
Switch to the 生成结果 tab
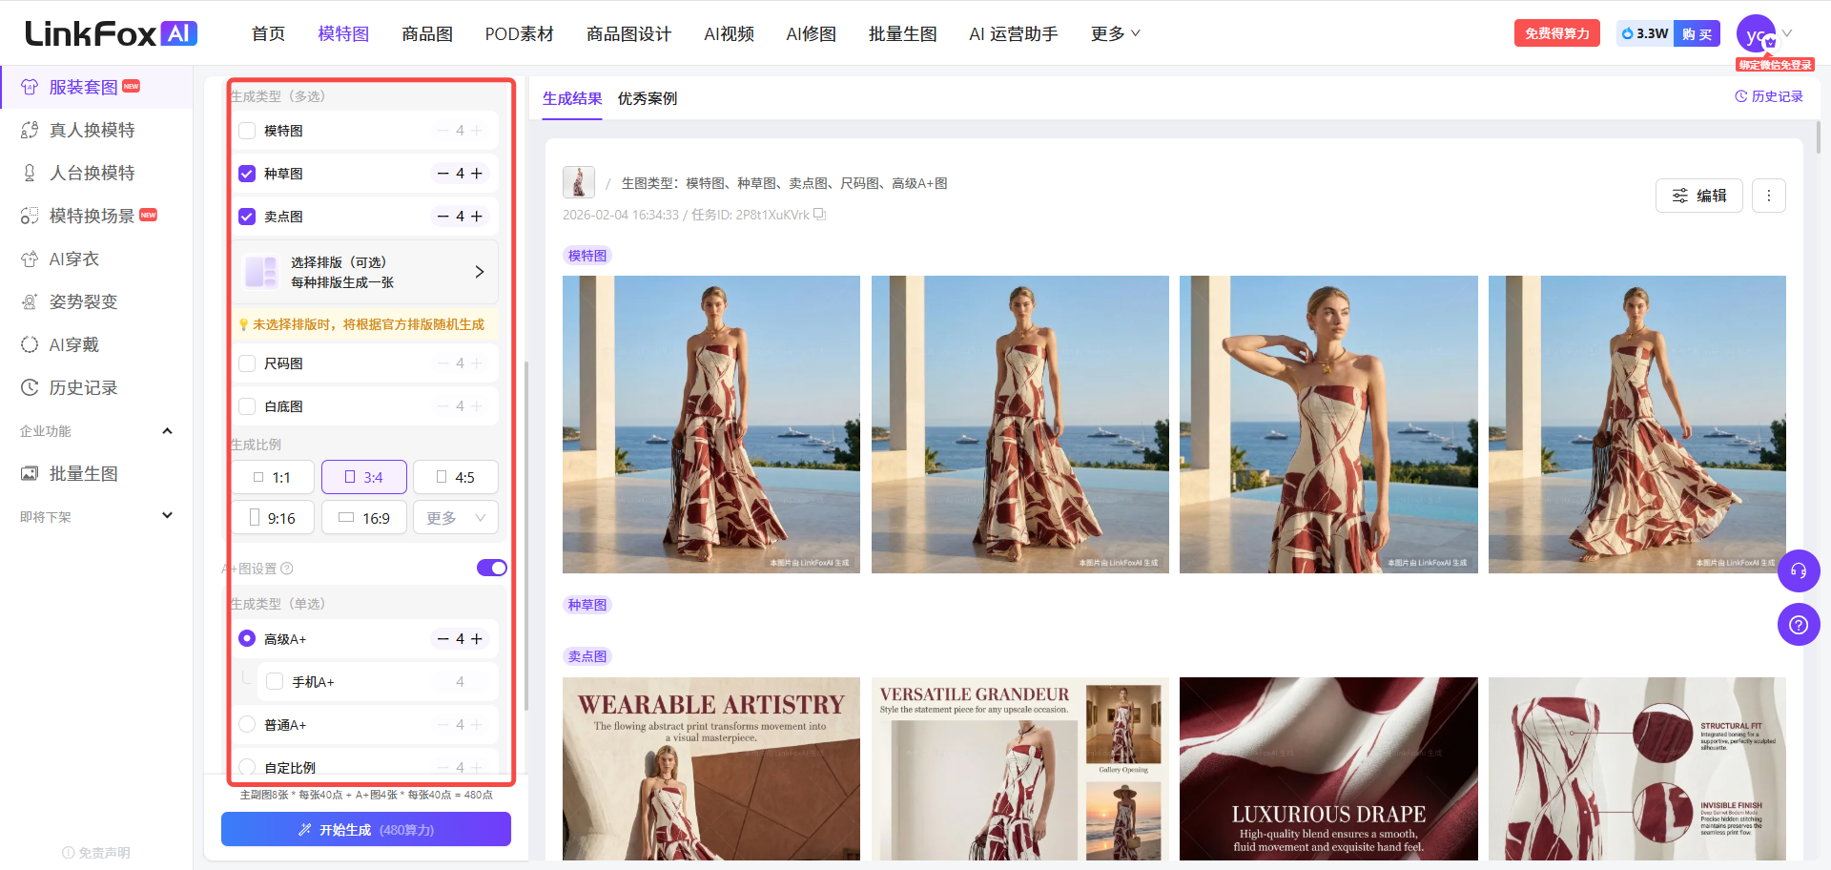572,98
